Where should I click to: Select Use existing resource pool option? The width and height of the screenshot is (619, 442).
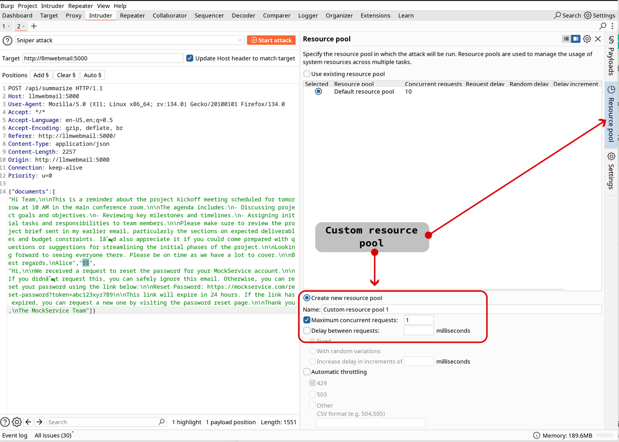[307, 74]
